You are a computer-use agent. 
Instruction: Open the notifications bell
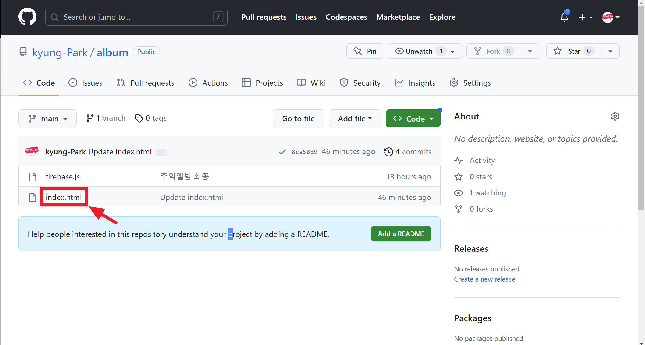[564, 17]
